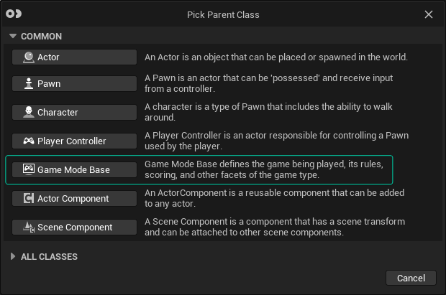446x295 pixels.
Task: Choose the Player Controller button
Action: pos(74,141)
